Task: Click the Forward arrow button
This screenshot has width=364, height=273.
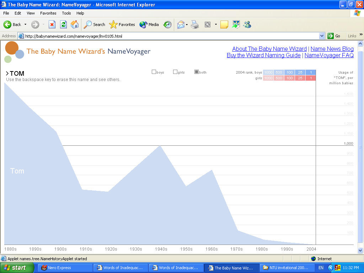Action: point(35,25)
